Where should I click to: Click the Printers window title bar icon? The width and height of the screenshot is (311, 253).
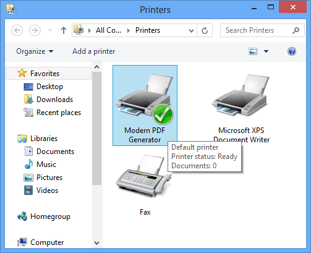point(11,9)
